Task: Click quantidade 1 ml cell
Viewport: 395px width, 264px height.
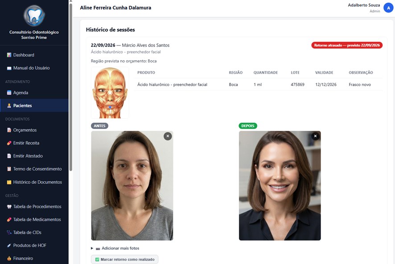Action: 257,85
